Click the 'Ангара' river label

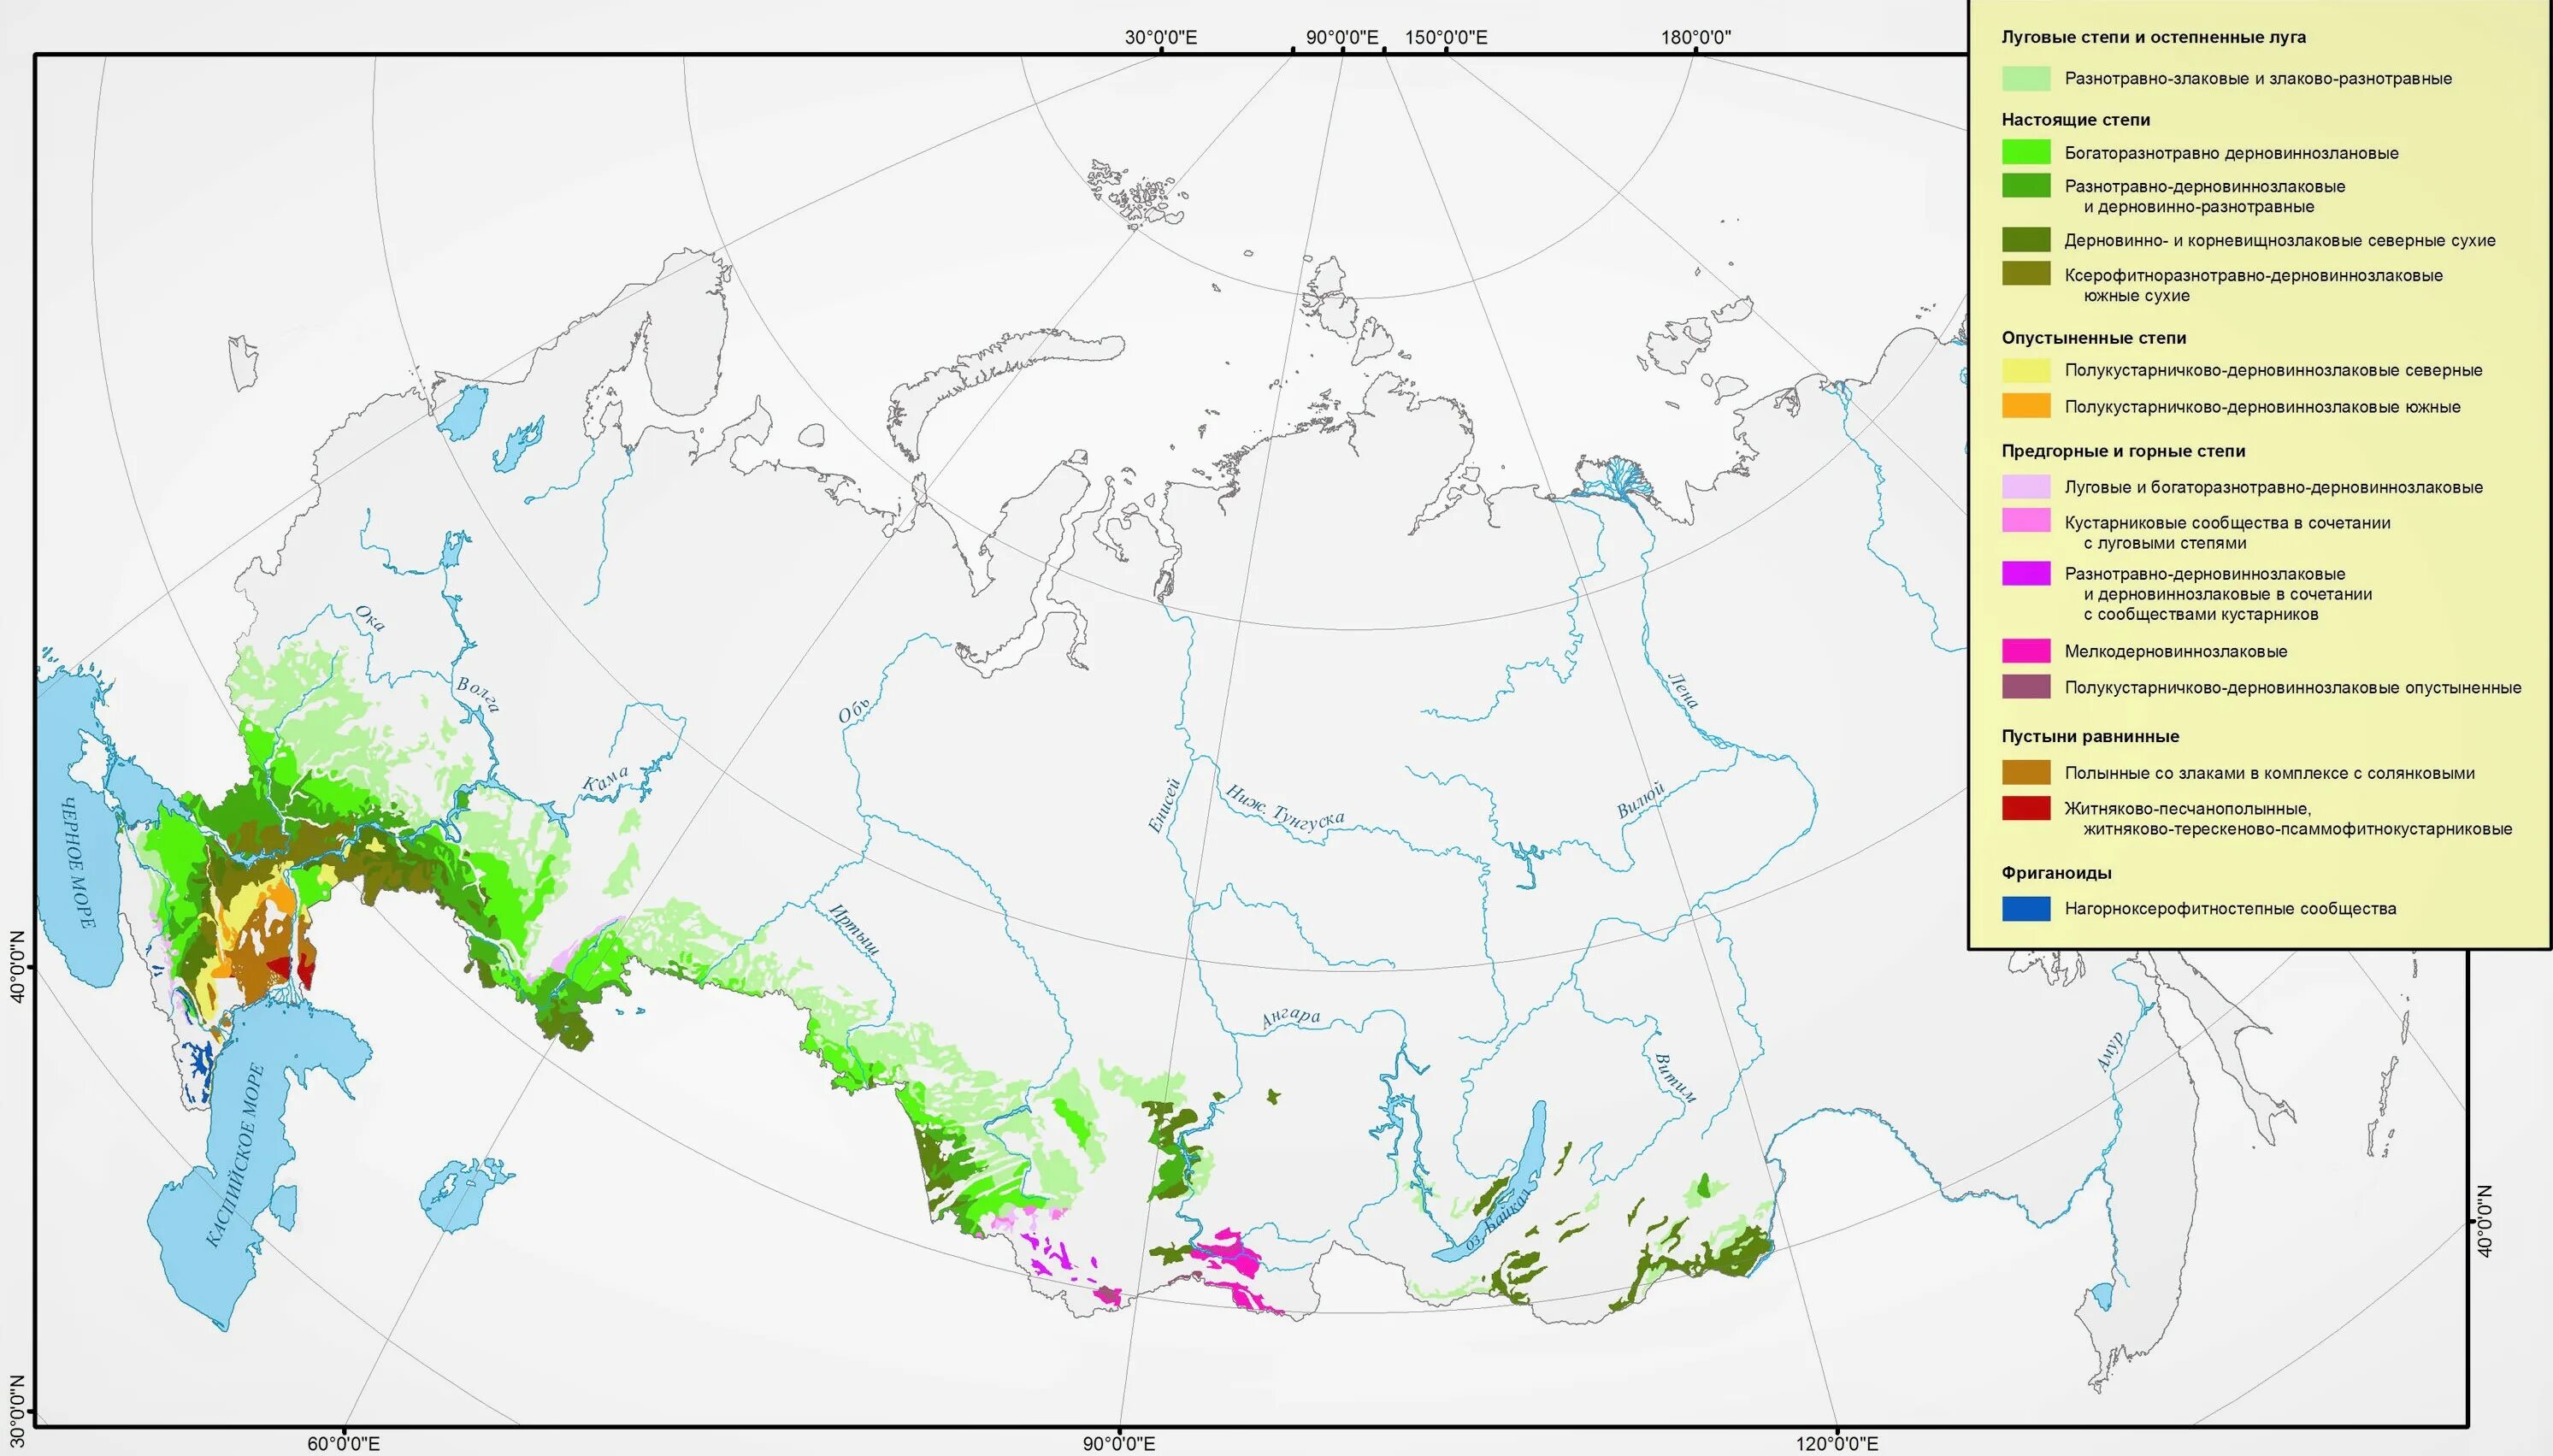click(x=1291, y=1018)
